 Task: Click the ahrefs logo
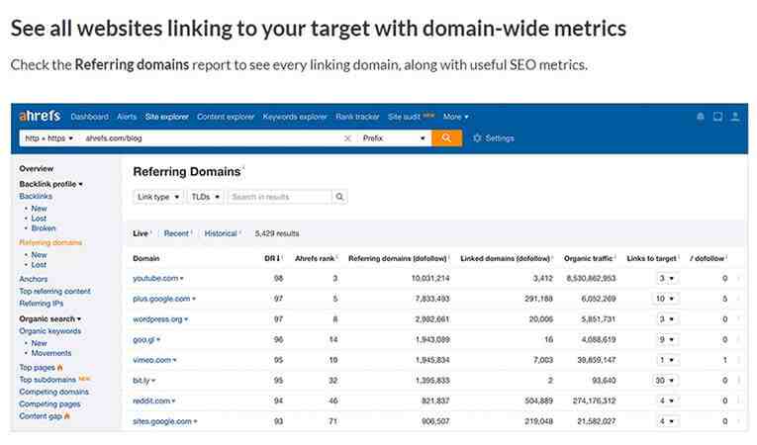(40, 116)
